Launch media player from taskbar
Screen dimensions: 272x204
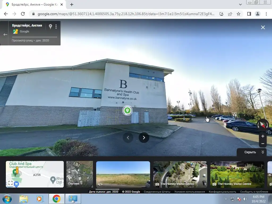[40, 199]
